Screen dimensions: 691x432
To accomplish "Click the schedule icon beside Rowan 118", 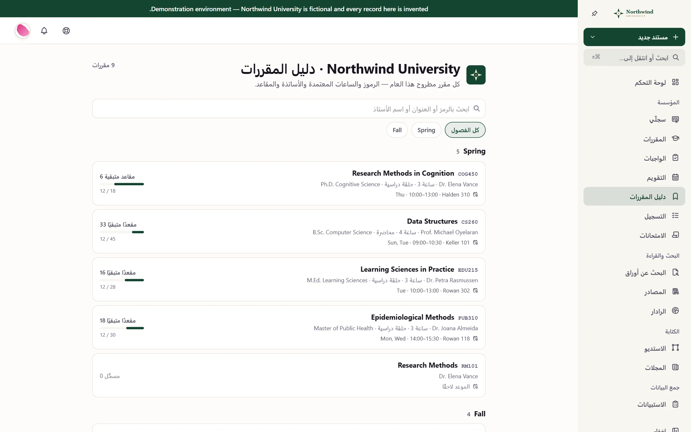I will point(475,338).
